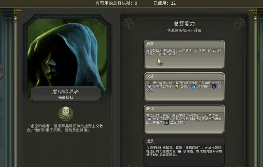Click the 已使用: 22 counter
263x167 pixels.
click(x=164, y=3)
